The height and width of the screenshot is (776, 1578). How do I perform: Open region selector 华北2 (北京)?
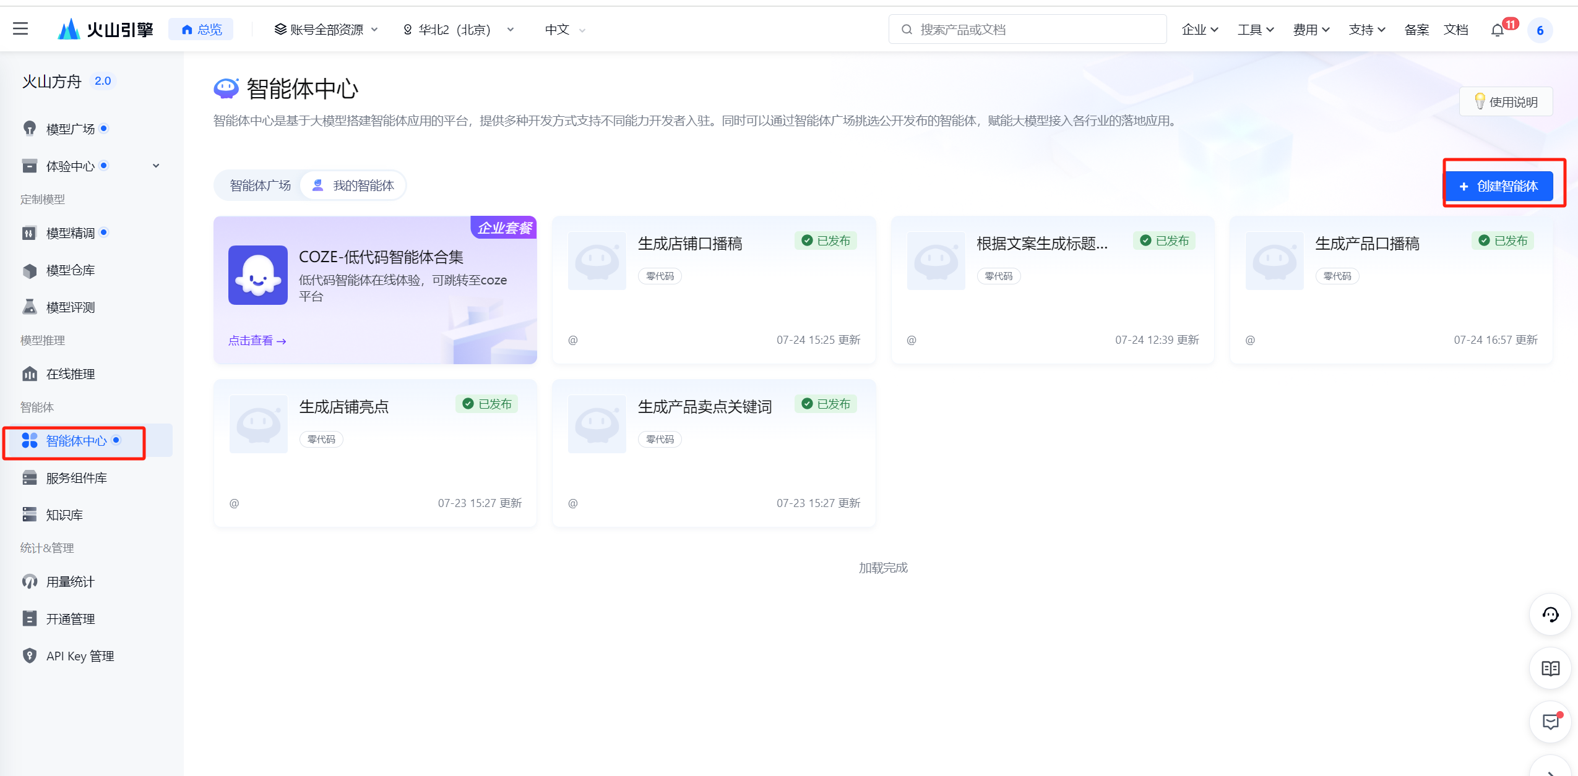(458, 29)
